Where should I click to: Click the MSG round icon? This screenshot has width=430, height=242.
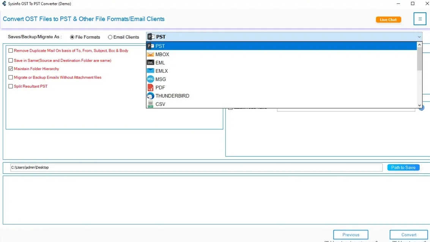(x=151, y=79)
